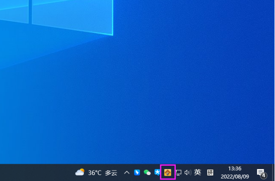The image size is (275, 181).
Task: Open the blue star chat-bubble tray icon
Action: pos(157,173)
